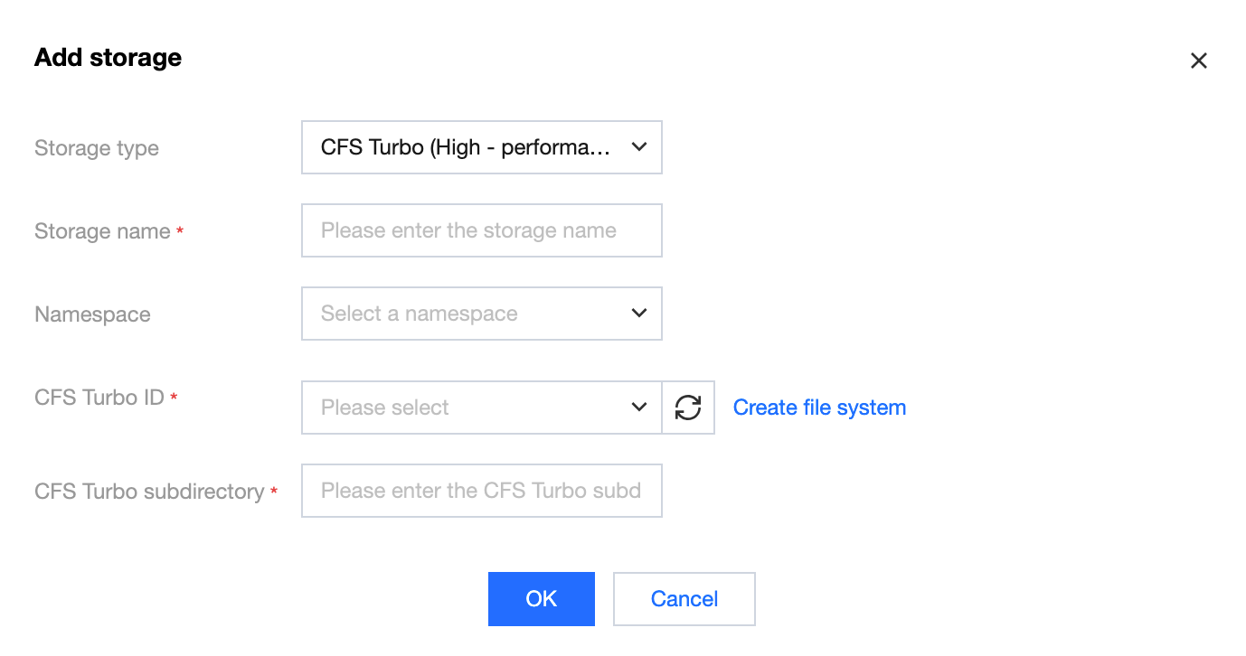Click the red asterisk next to Storage name
This screenshot has height=656, width=1246.
[x=180, y=232]
